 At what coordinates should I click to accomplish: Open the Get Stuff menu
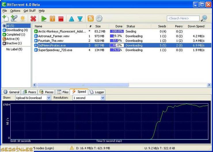29,11
